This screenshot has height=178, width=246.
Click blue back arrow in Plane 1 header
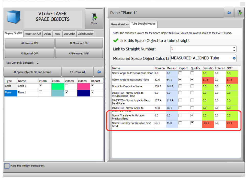point(229,13)
